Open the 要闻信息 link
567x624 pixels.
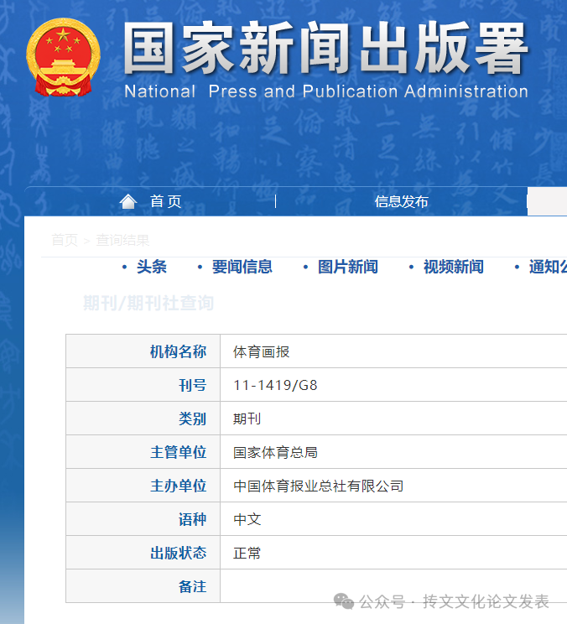click(x=242, y=267)
